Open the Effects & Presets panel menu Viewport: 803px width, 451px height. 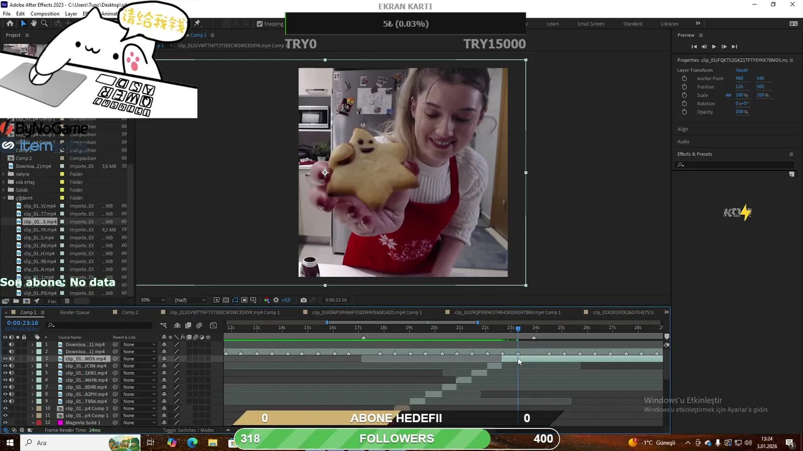pos(791,154)
